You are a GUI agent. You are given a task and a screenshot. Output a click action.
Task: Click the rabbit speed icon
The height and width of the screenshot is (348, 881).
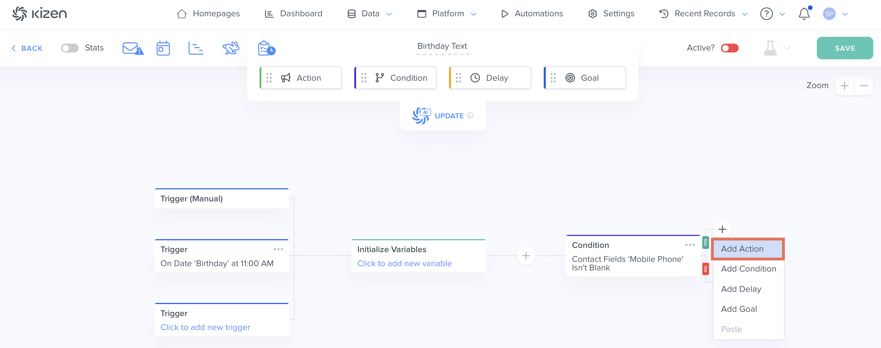[231, 48]
